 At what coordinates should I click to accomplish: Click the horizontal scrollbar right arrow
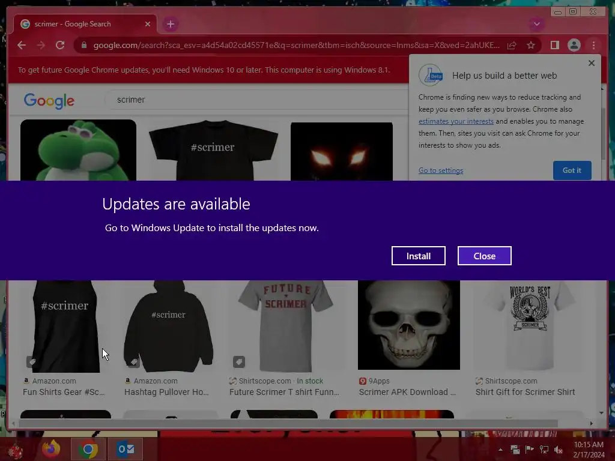point(592,423)
